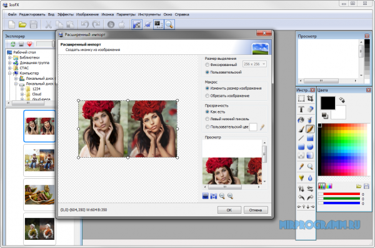Click the Отмена button
This screenshot has width=375, height=248.
pos(256,210)
